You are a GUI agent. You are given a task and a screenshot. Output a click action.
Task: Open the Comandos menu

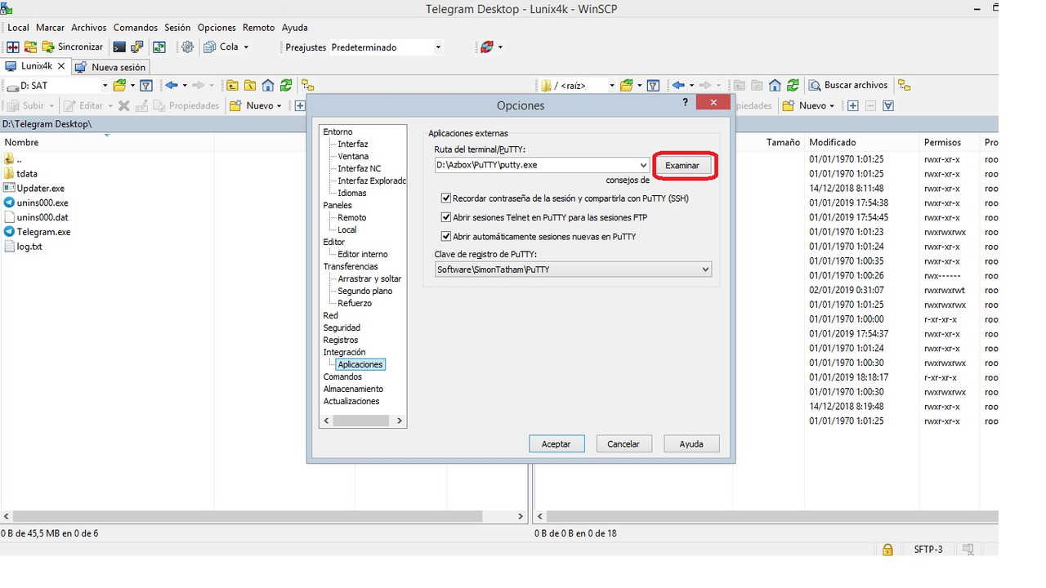pos(136,27)
